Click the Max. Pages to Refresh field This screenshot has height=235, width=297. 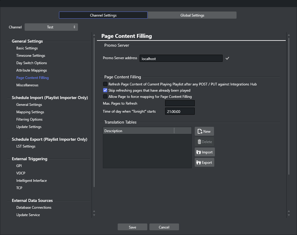180,103
